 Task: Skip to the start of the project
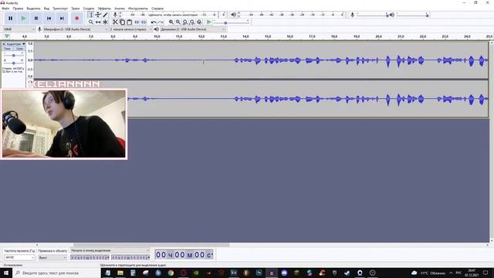(x=49, y=19)
